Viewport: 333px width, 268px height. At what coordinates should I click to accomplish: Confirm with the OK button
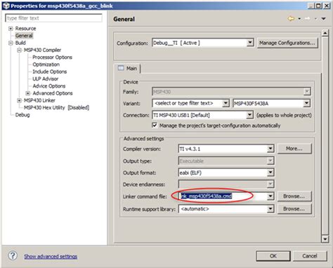coord(273,256)
